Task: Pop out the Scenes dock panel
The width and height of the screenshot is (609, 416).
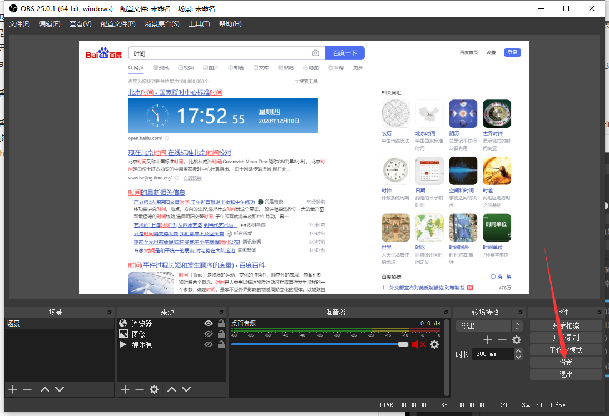Action: point(110,312)
